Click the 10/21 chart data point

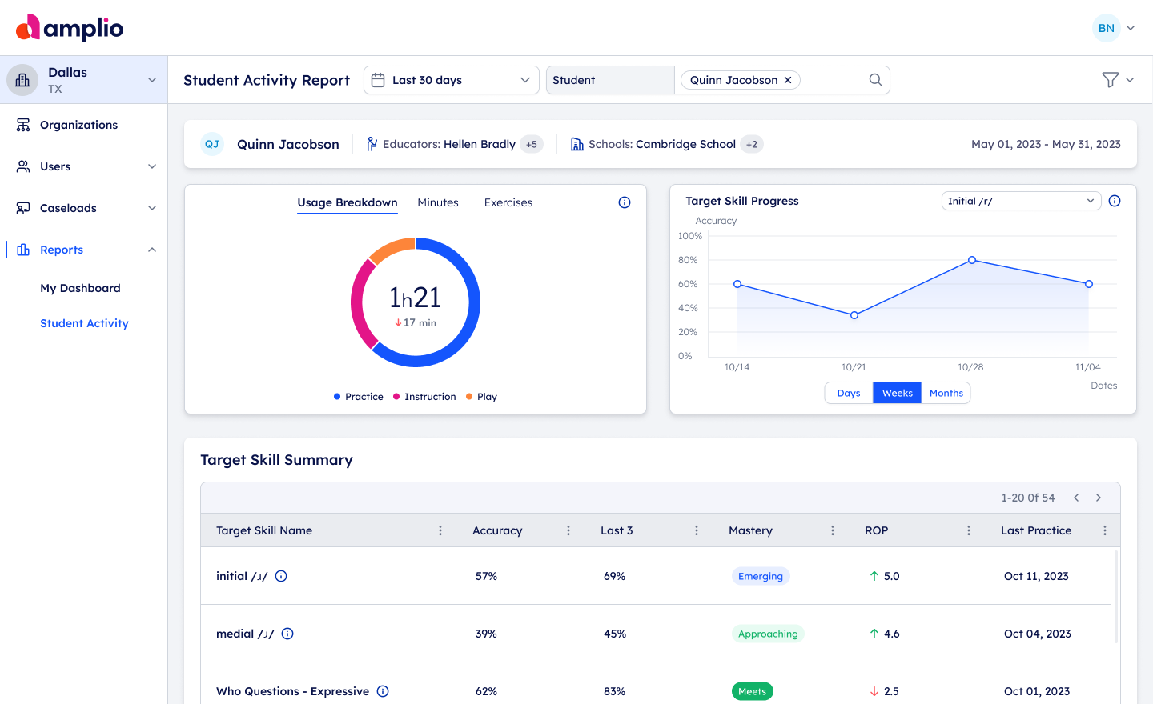click(x=854, y=315)
